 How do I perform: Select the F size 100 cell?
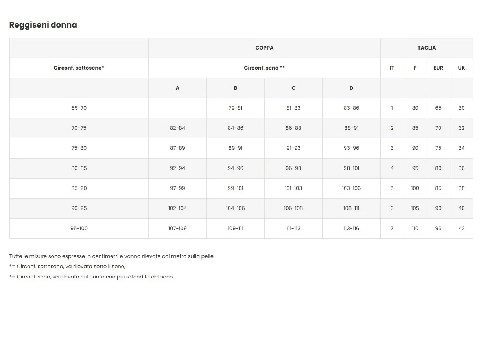[x=415, y=188]
